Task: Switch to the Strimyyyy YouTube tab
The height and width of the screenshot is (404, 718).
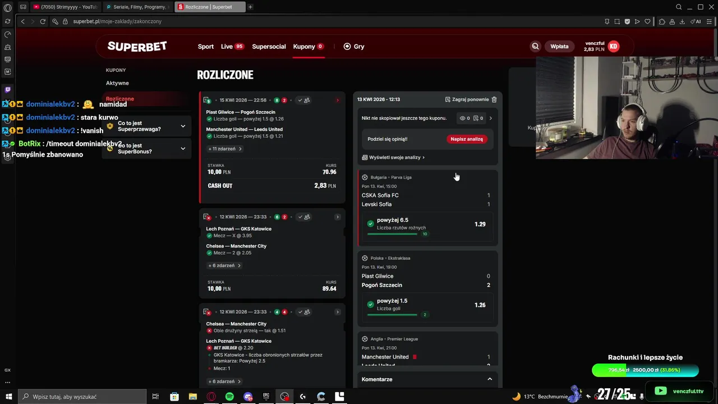Action: [65, 7]
